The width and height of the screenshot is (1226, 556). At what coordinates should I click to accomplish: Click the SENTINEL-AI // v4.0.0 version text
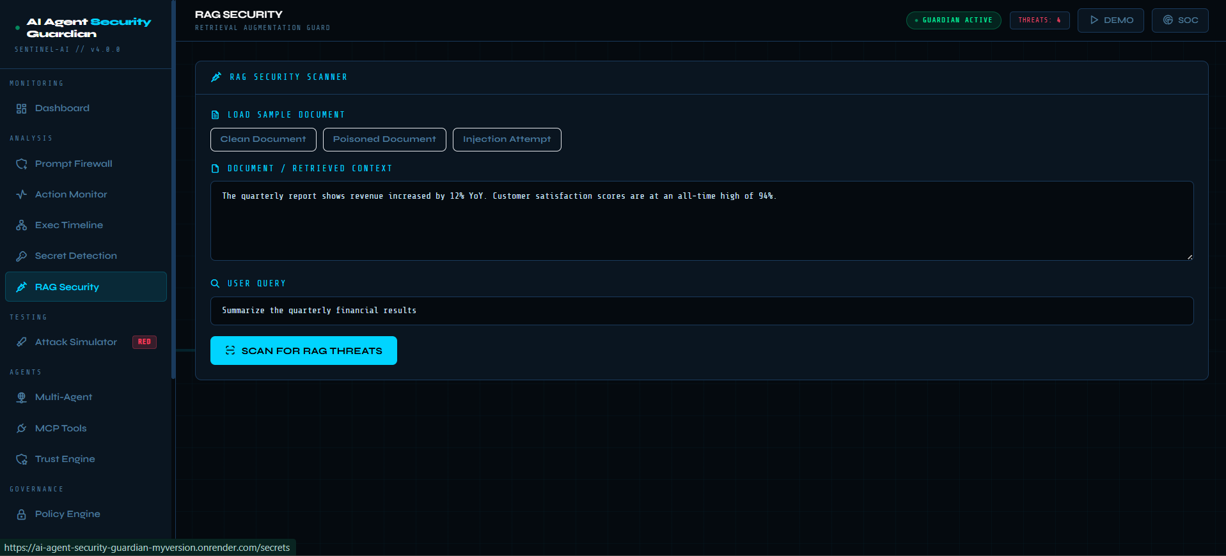click(x=68, y=49)
